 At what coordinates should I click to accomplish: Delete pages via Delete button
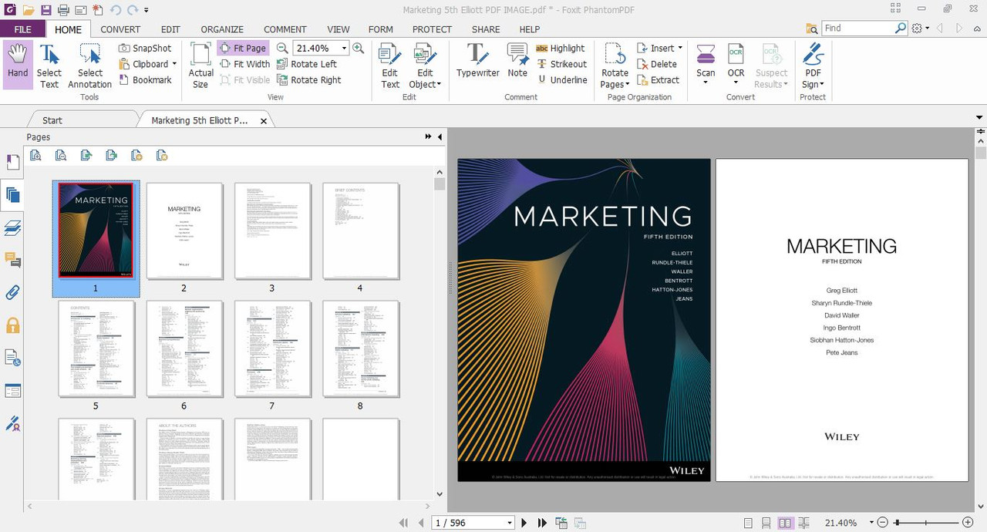click(x=656, y=64)
